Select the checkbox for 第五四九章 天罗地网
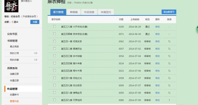198x105 pixels. pos(54,100)
